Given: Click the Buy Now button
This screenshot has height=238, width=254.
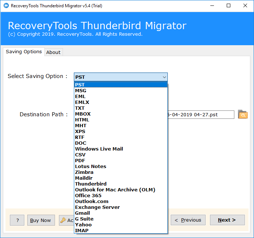Looking at the screenshot, I should [x=41, y=220].
